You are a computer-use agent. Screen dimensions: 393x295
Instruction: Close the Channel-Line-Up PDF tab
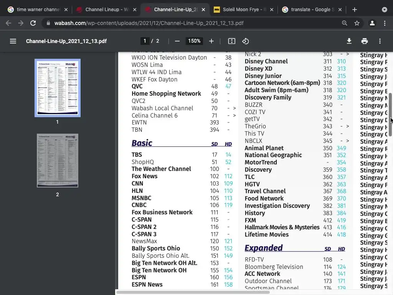(x=203, y=10)
